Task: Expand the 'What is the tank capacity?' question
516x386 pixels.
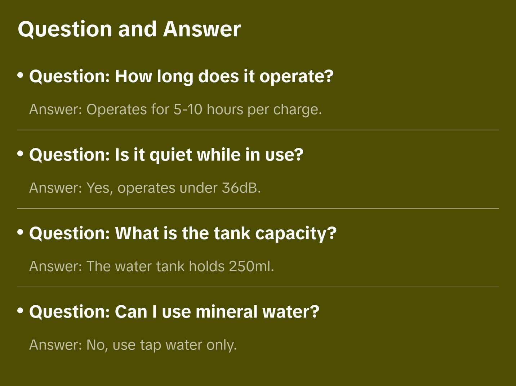Action: [183, 233]
